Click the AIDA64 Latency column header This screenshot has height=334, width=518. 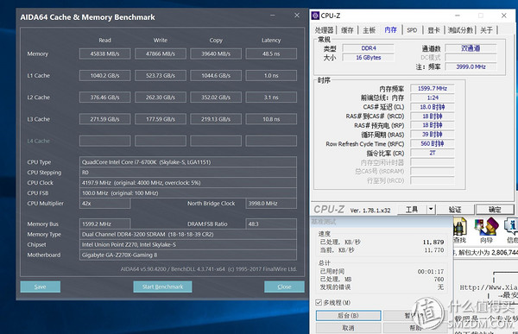pyautogui.click(x=271, y=41)
